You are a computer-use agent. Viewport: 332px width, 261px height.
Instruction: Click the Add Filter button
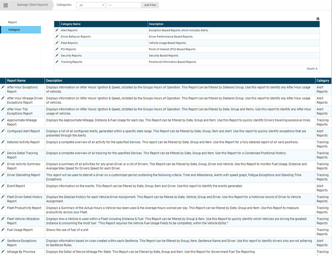point(150,5)
